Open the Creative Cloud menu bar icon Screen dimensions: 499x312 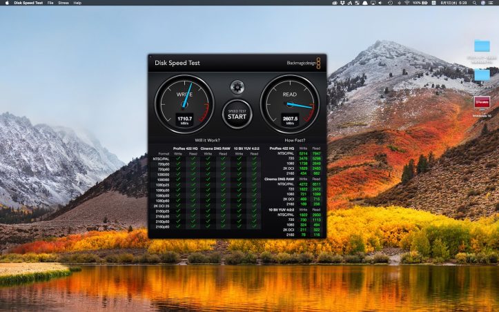335,3
